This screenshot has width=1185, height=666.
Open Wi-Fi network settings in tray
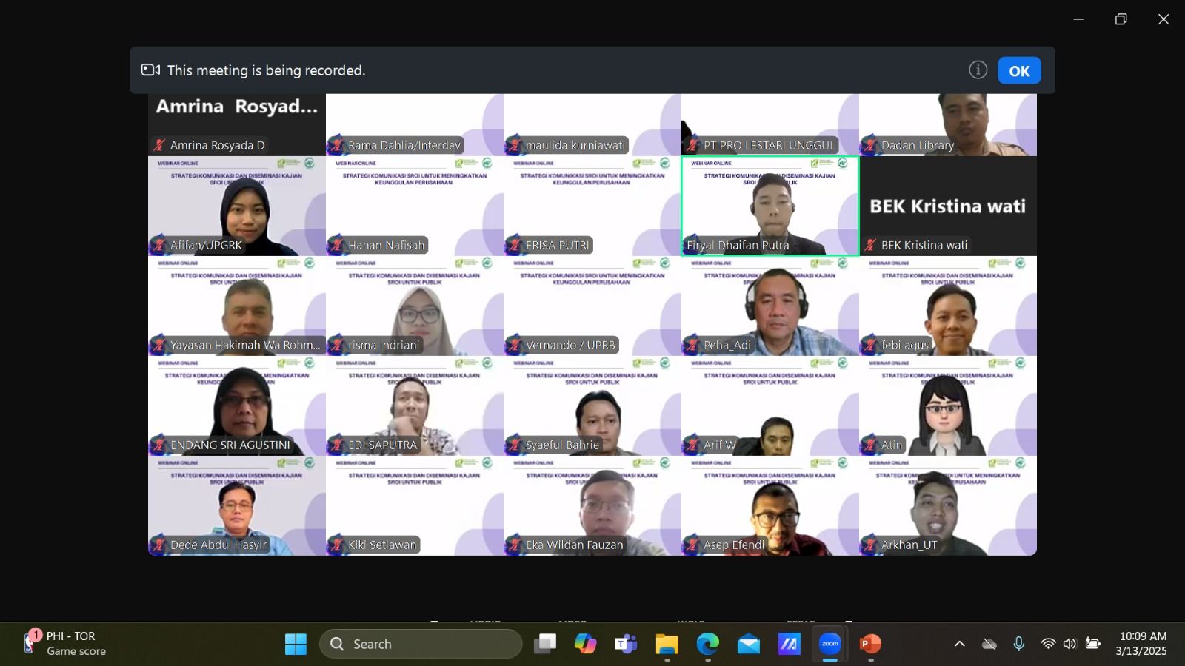pos(1047,644)
